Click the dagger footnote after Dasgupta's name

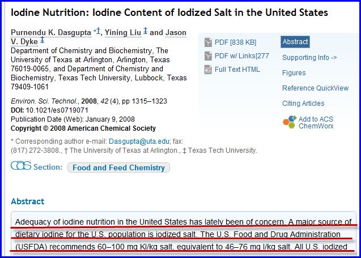point(99,32)
